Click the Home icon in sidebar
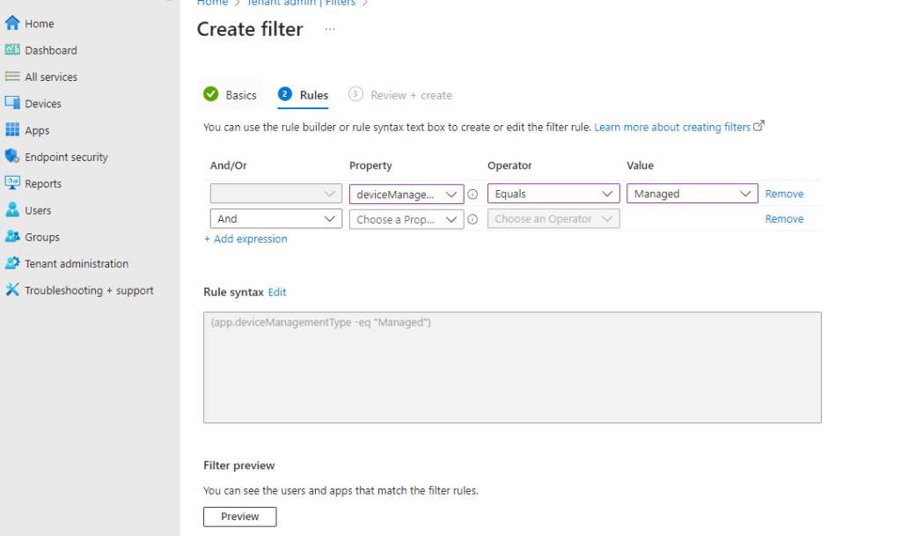Image resolution: width=901 pixels, height=536 pixels. (12, 24)
